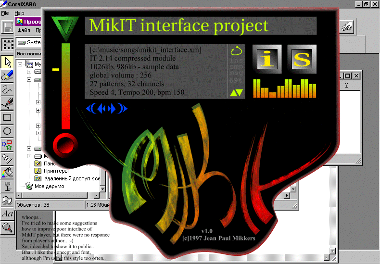
Task: Open the Файл menu in Explorer
Action: coord(24,30)
